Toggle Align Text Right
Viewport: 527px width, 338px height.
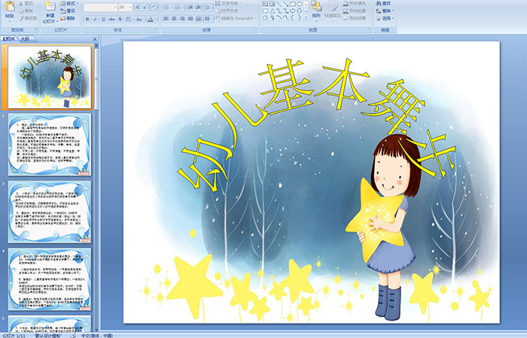click(x=182, y=19)
